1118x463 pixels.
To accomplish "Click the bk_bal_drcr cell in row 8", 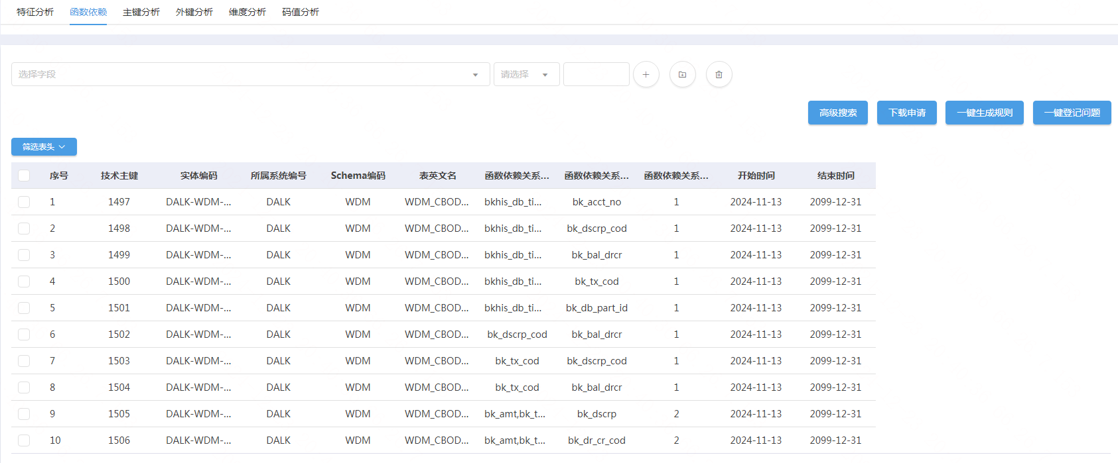I will (x=597, y=387).
